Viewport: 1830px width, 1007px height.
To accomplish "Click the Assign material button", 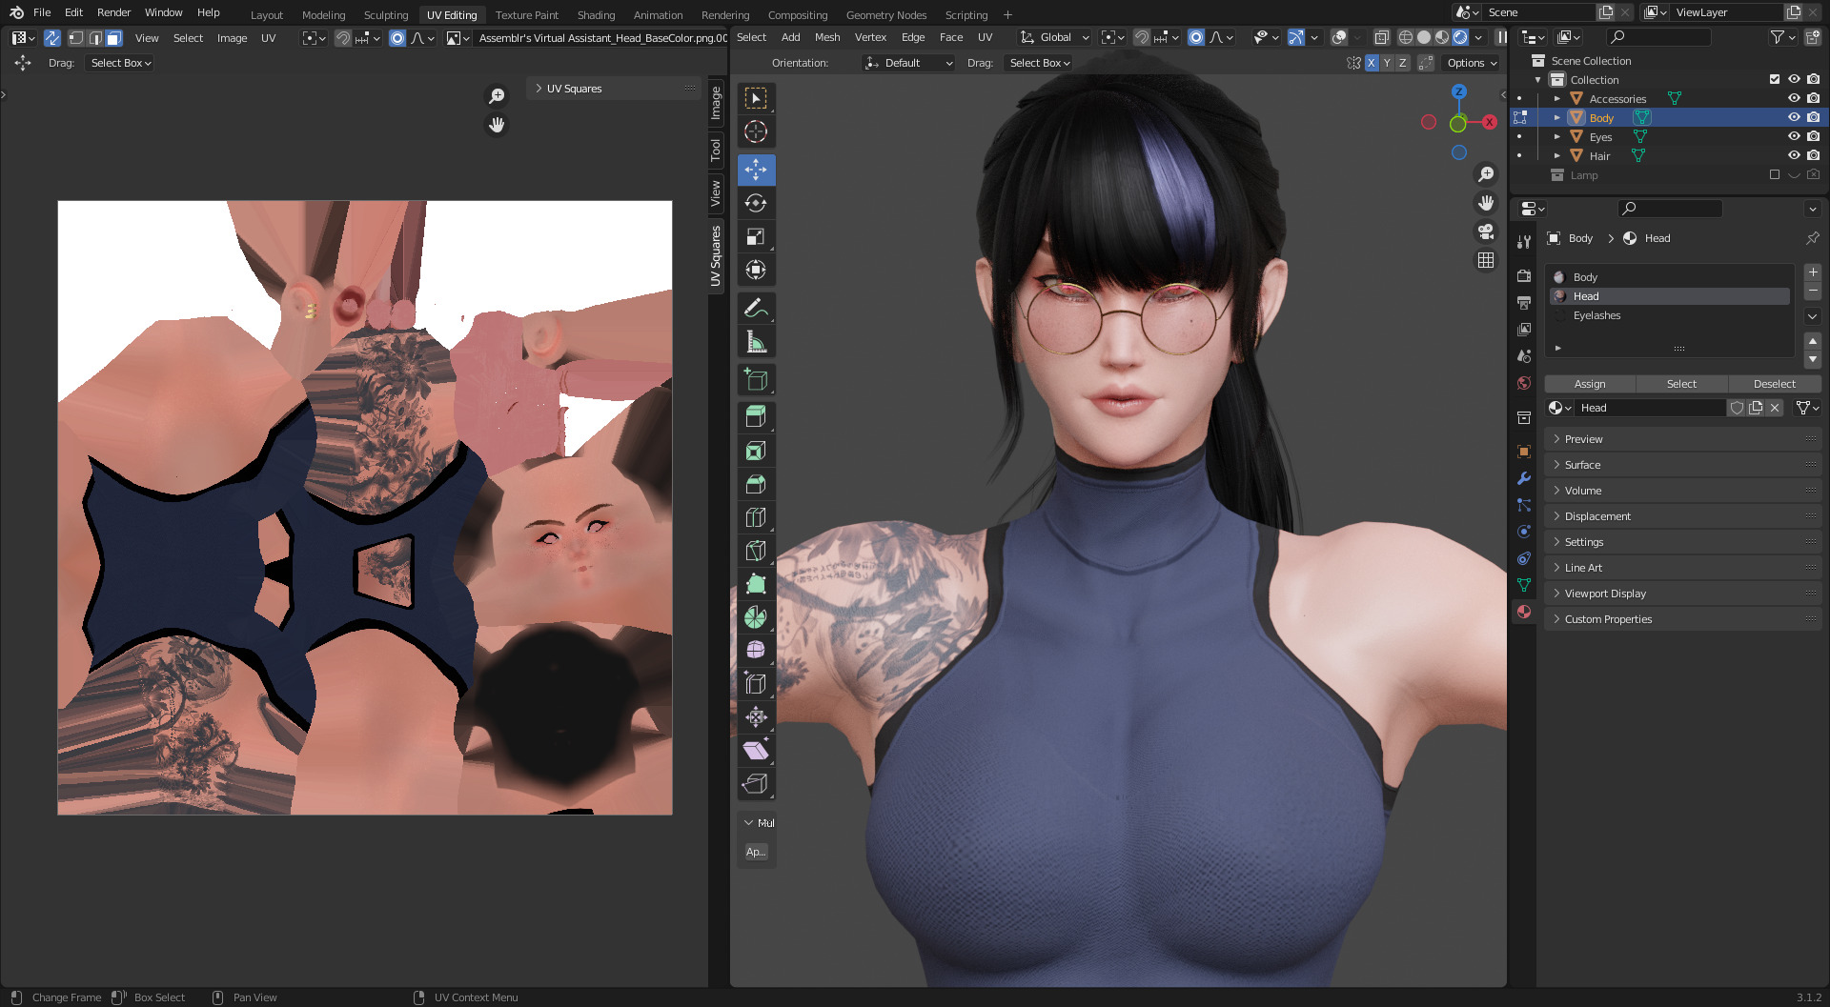I will (x=1590, y=384).
